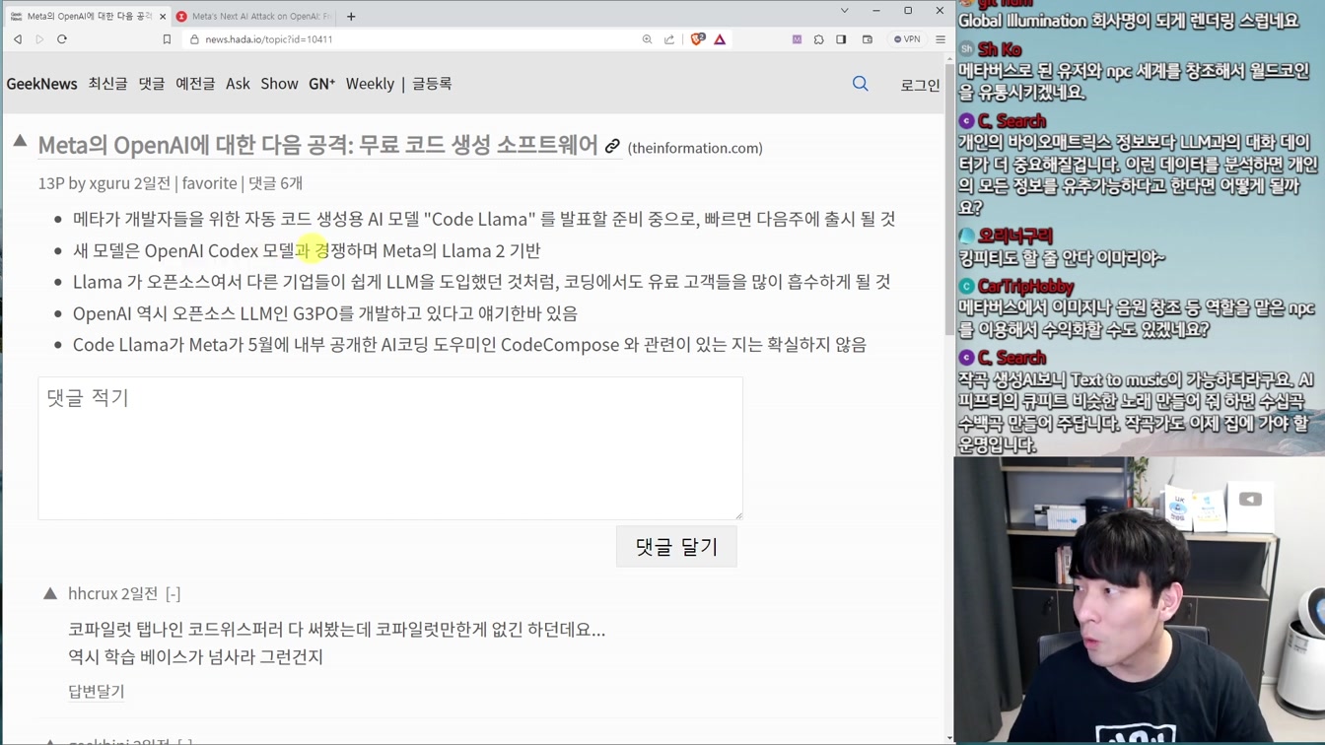Open the site search magnifier icon
This screenshot has width=1325, height=745.
coord(861,84)
